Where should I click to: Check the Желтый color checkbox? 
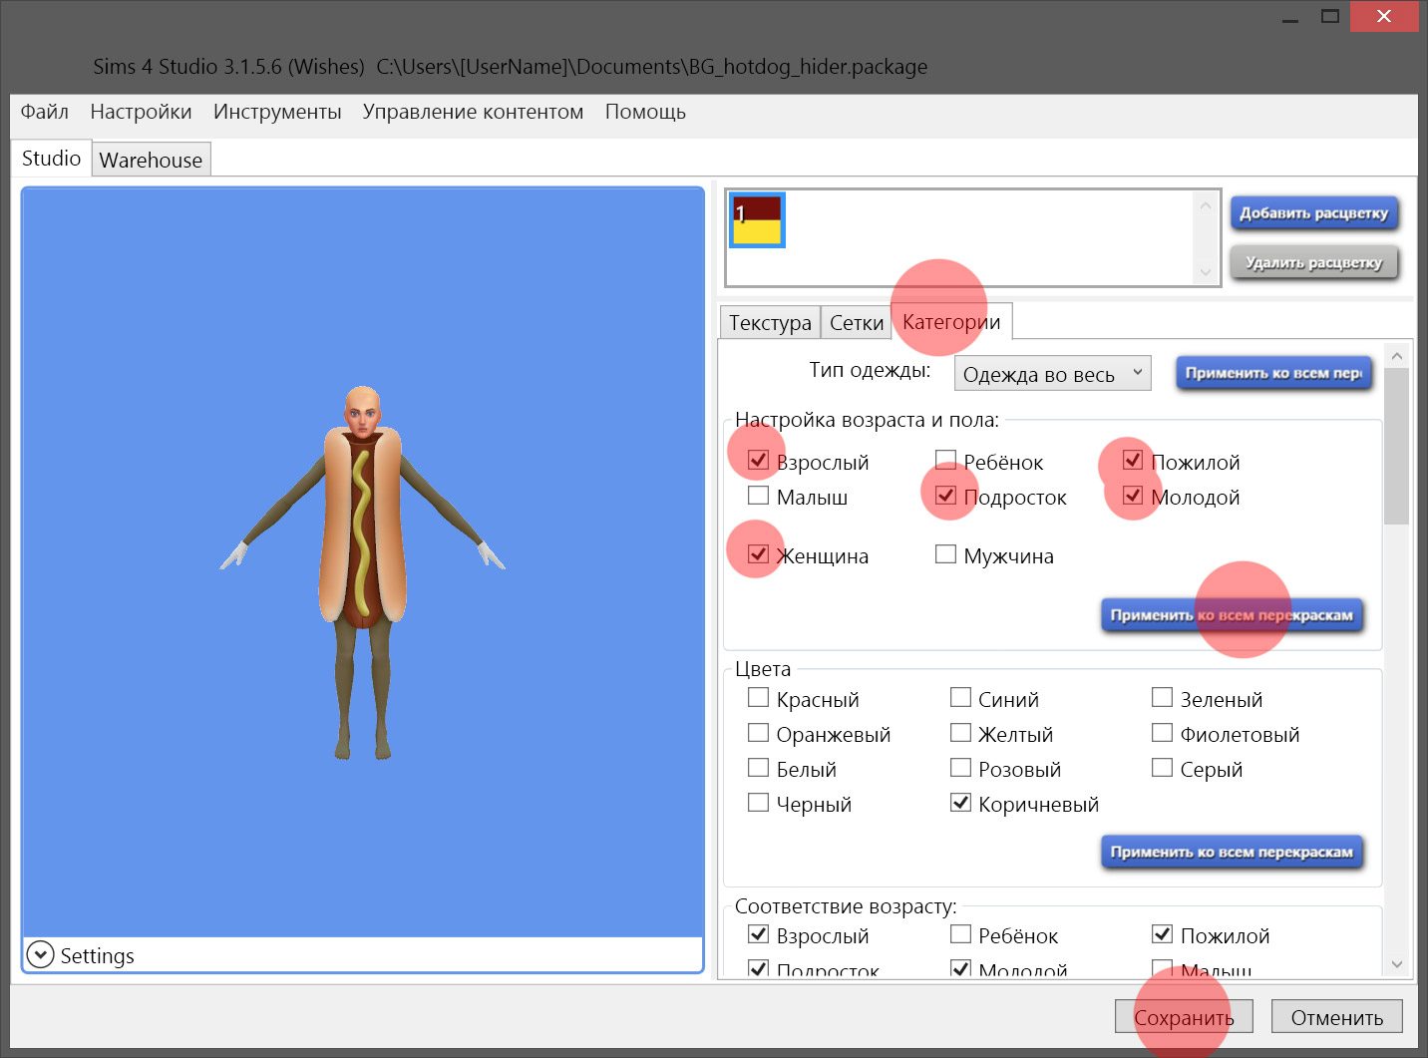point(960,732)
